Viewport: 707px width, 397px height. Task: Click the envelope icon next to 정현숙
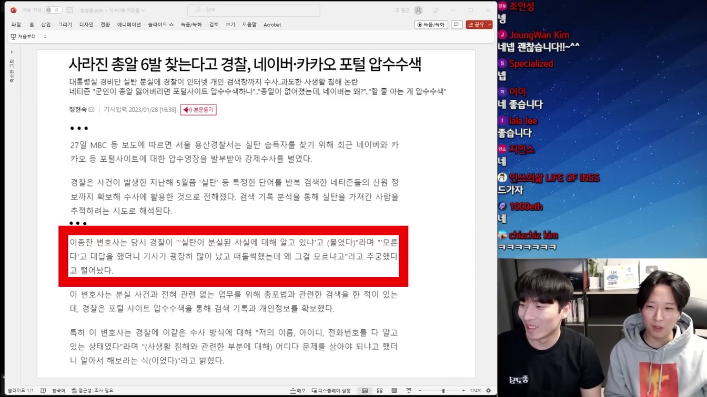click(x=92, y=110)
